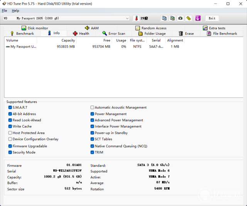Sort by the Capacity column header
The image size is (247, 206).
click(57, 40)
